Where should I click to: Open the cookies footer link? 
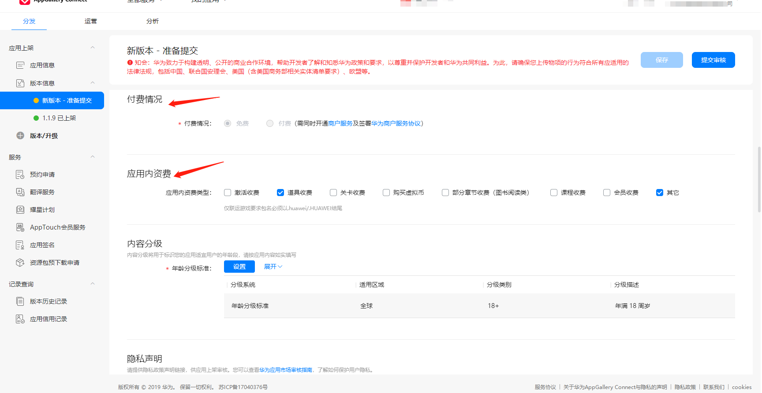742,387
